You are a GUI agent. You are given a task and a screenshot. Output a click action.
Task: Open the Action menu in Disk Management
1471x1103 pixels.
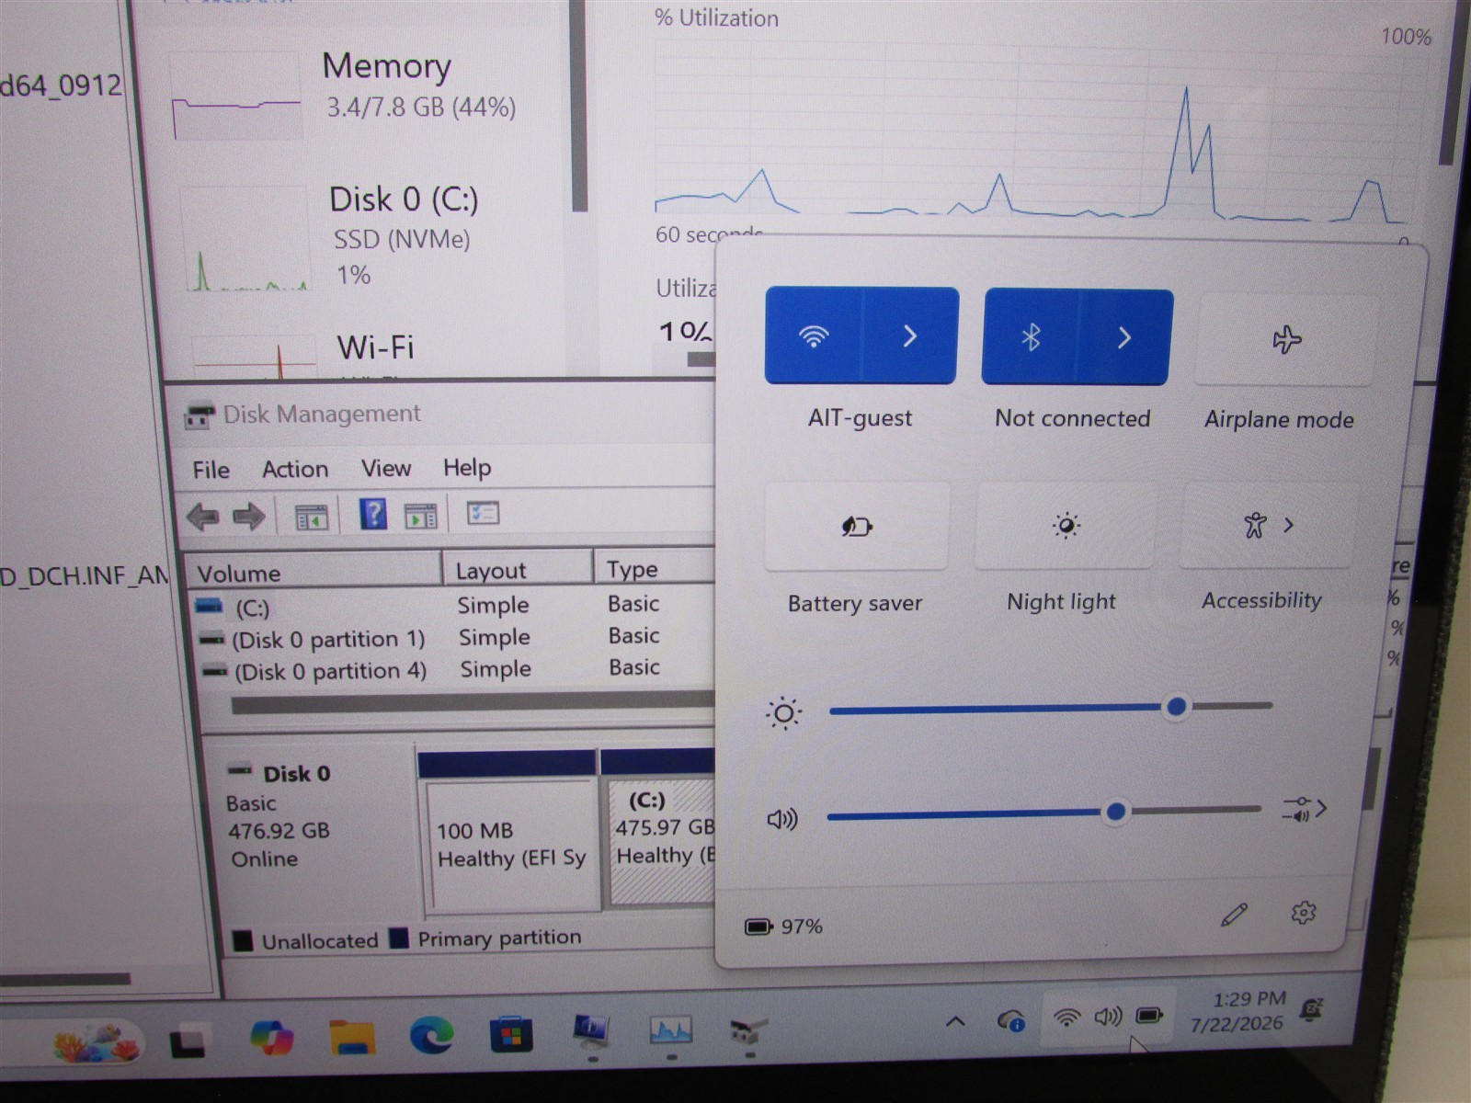[x=295, y=469]
